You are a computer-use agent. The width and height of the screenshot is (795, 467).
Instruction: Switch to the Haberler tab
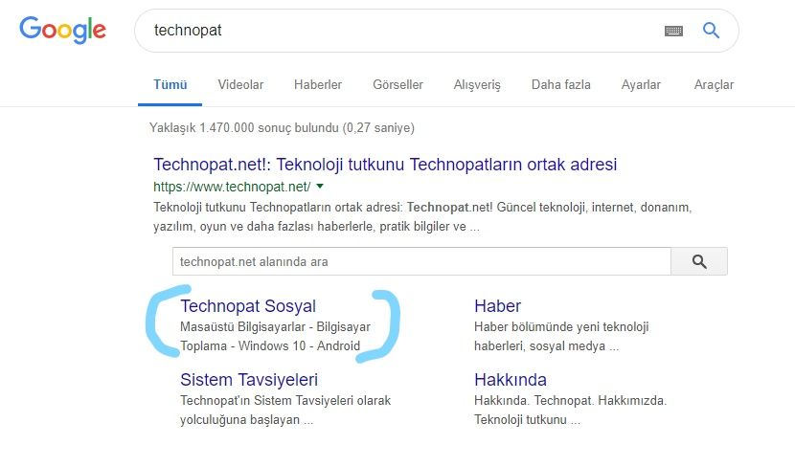coord(318,84)
